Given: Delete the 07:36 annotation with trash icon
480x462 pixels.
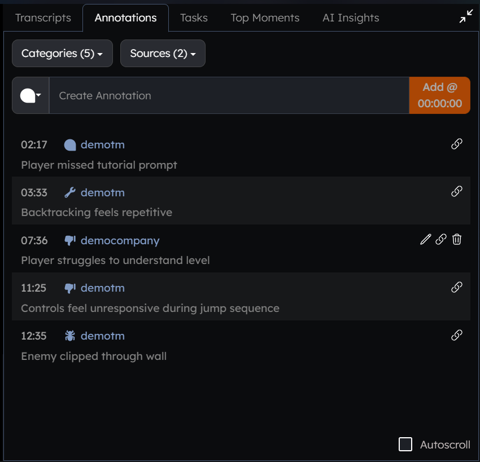Looking at the screenshot, I should click(x=457, y=239).
